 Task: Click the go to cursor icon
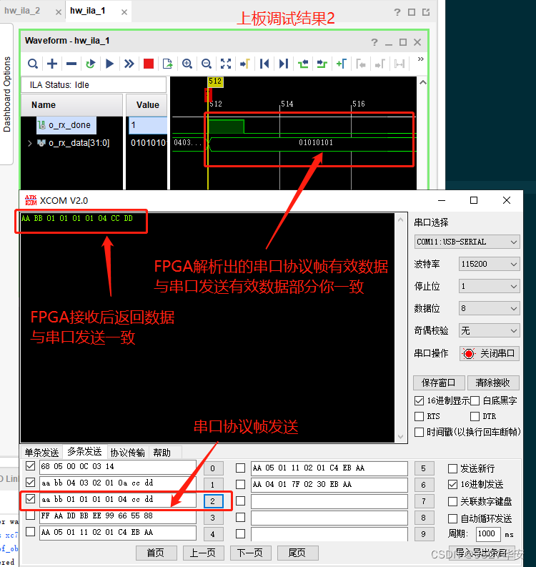pyautogui.click(x=245, y=64)
